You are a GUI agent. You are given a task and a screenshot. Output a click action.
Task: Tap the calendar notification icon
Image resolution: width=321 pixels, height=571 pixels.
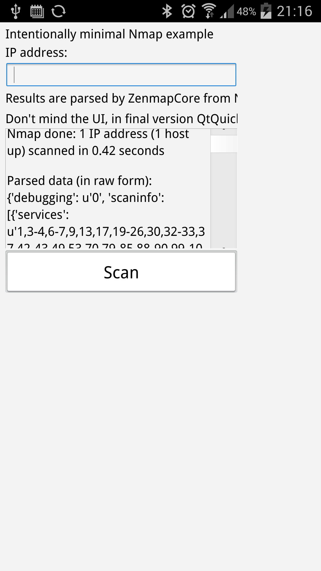[x=37, y=11]
